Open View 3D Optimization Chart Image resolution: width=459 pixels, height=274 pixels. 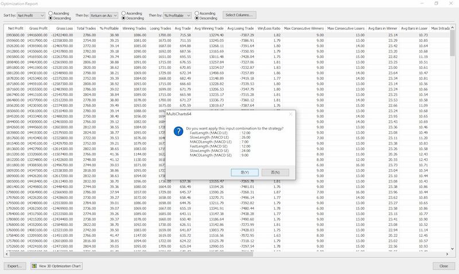tap(56, 266)
